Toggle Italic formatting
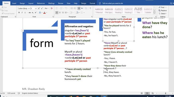Viewport: 174px width, 97px height. [x=22, y=13]
